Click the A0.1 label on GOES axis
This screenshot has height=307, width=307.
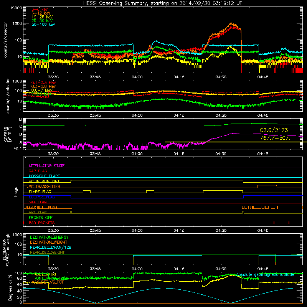18,149
